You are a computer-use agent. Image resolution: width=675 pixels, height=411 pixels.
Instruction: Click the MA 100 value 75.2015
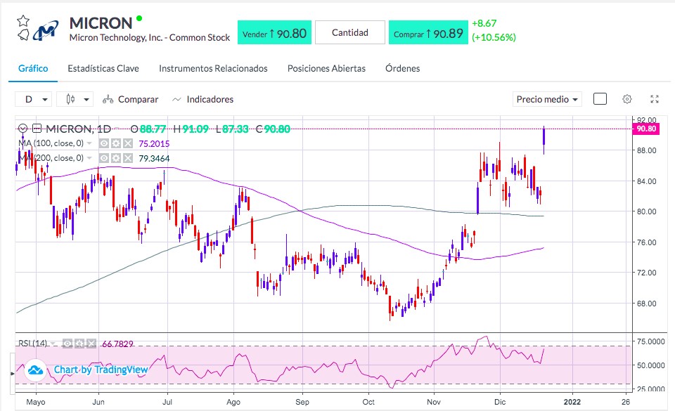154,143
